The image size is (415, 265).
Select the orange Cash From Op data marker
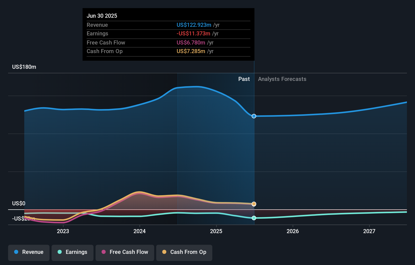point(254,204)
